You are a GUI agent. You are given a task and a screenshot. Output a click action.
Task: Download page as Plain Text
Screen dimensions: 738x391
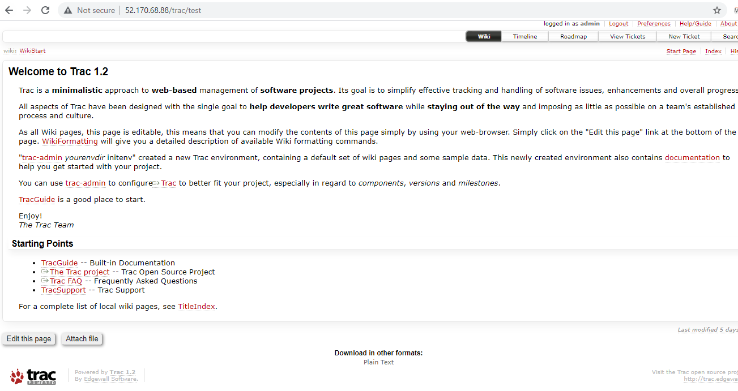click(x=378, y=362)
